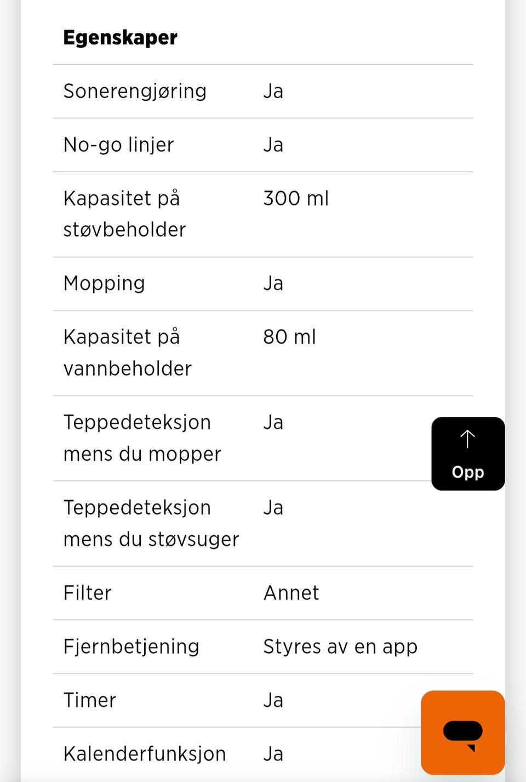Viewport: 526px width, 782px height.
Task: Select the Annet filter value
Action: (x=291, y=593)
